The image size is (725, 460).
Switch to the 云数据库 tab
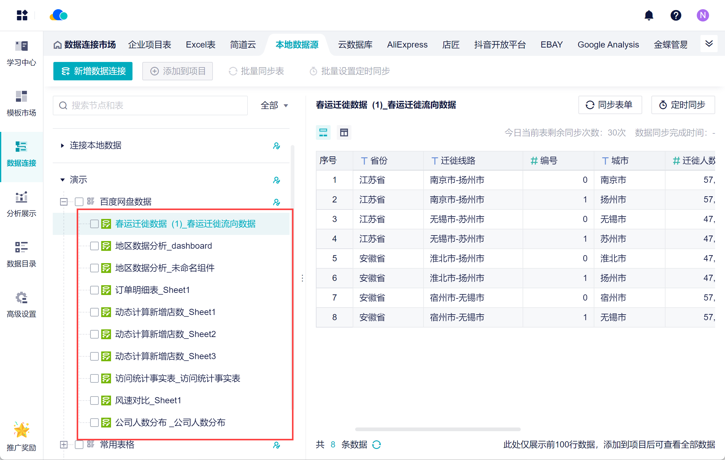pyautogui.click(x=355, y=45)
